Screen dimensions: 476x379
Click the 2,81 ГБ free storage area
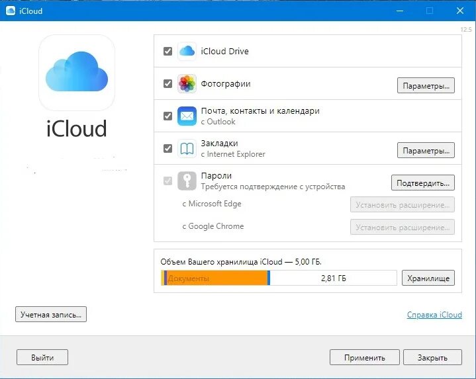[x=333, y=278]
